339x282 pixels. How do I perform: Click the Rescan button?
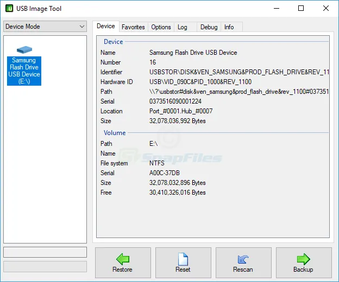(243, 262)
